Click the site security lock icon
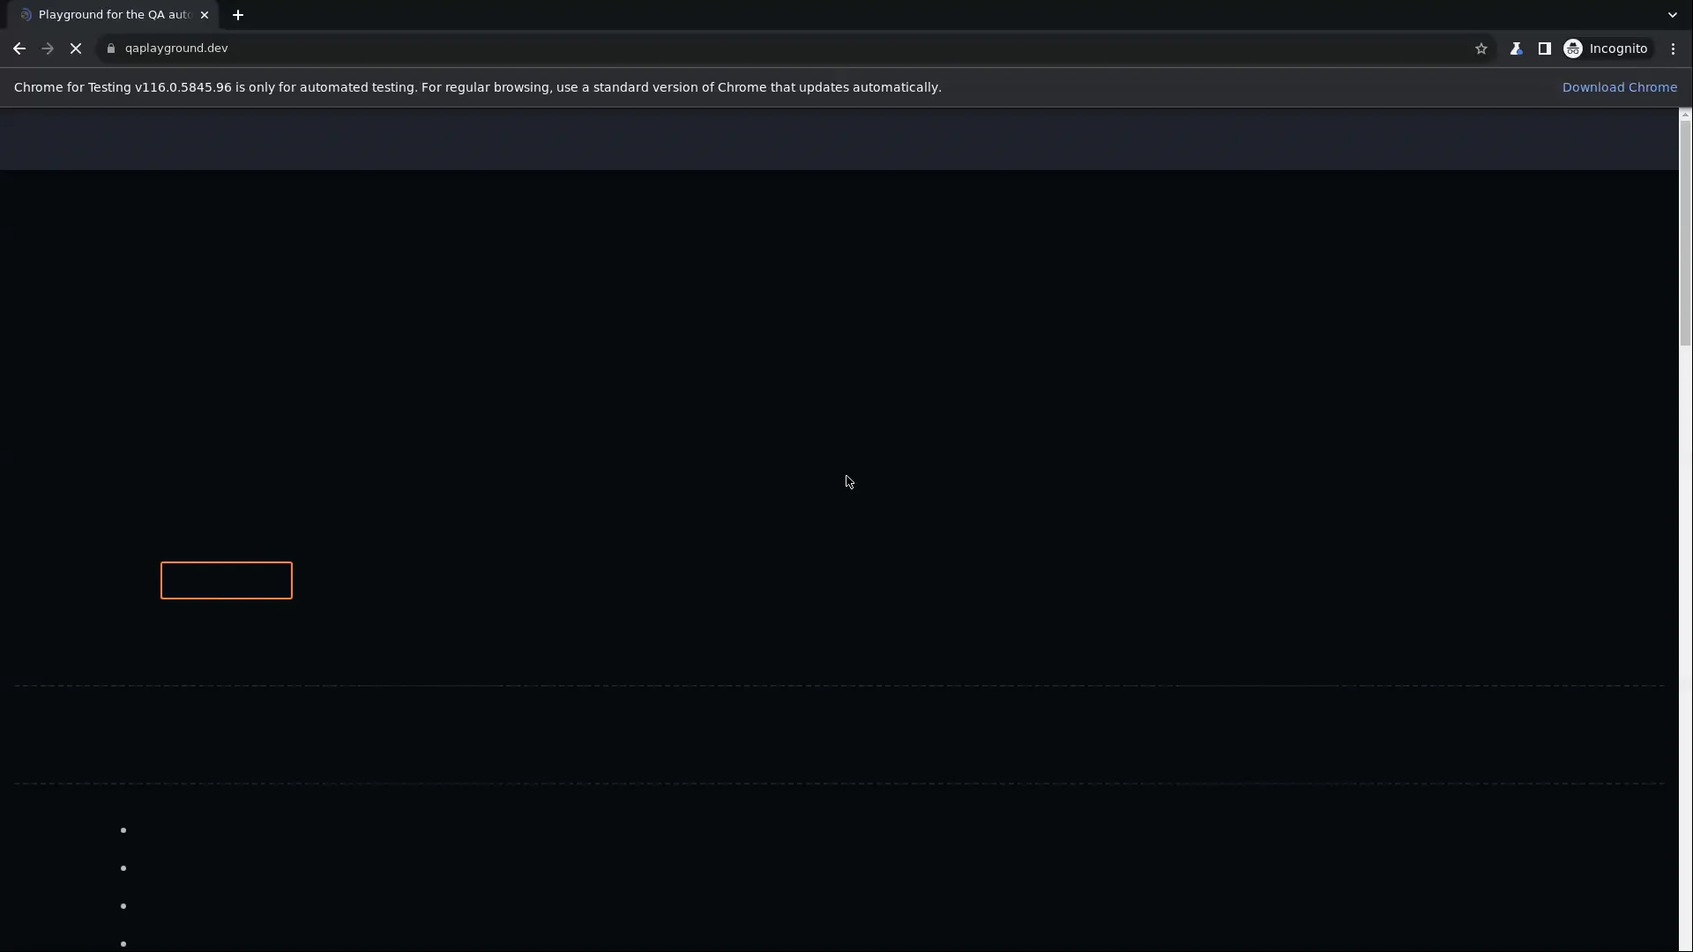This screenshot has height=952, width=1693. point(111,48)
